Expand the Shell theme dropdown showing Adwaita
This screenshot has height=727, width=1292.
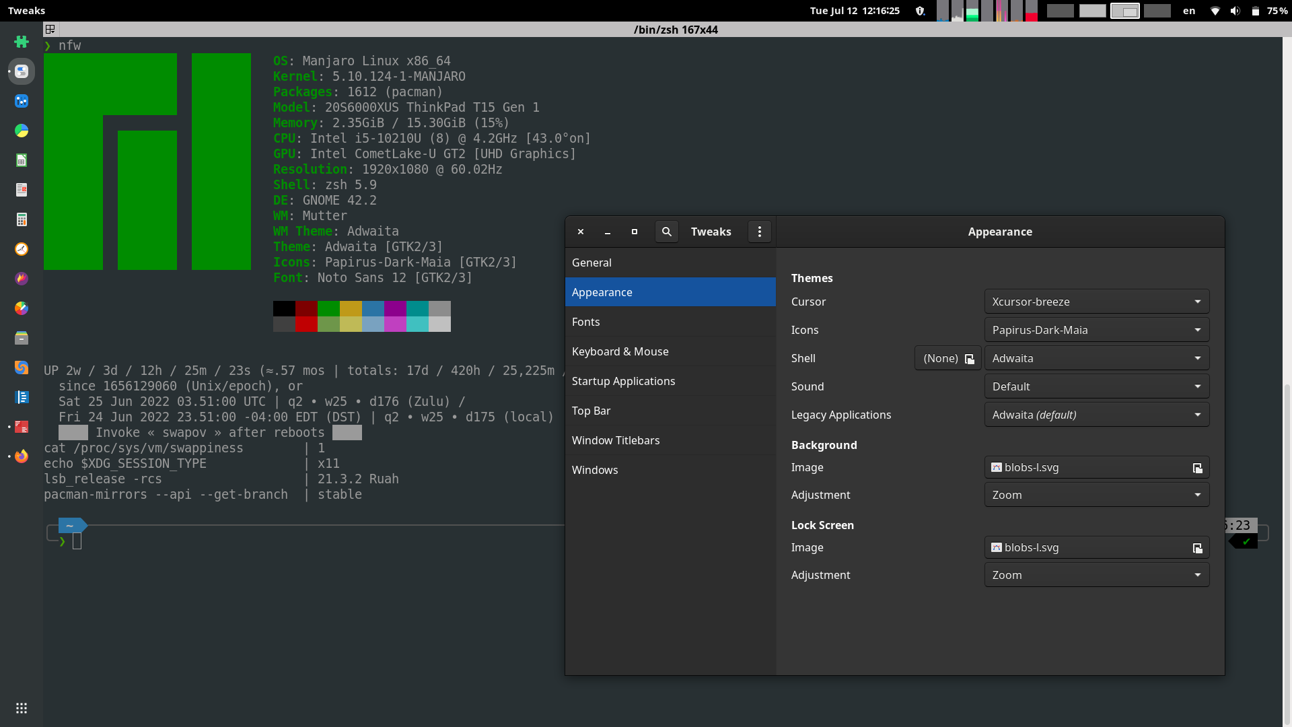pyautogui.click(x=1097, y=358)
